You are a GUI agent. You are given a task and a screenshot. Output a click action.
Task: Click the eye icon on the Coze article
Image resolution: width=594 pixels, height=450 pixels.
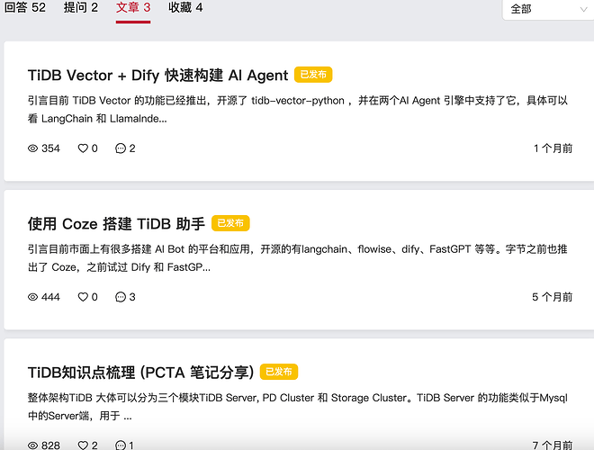[33, 297]
